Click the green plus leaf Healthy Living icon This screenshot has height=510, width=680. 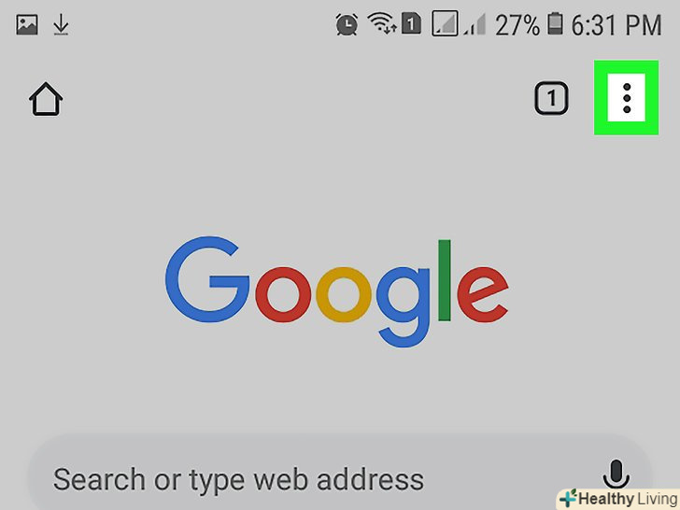[x=568, y=498]
